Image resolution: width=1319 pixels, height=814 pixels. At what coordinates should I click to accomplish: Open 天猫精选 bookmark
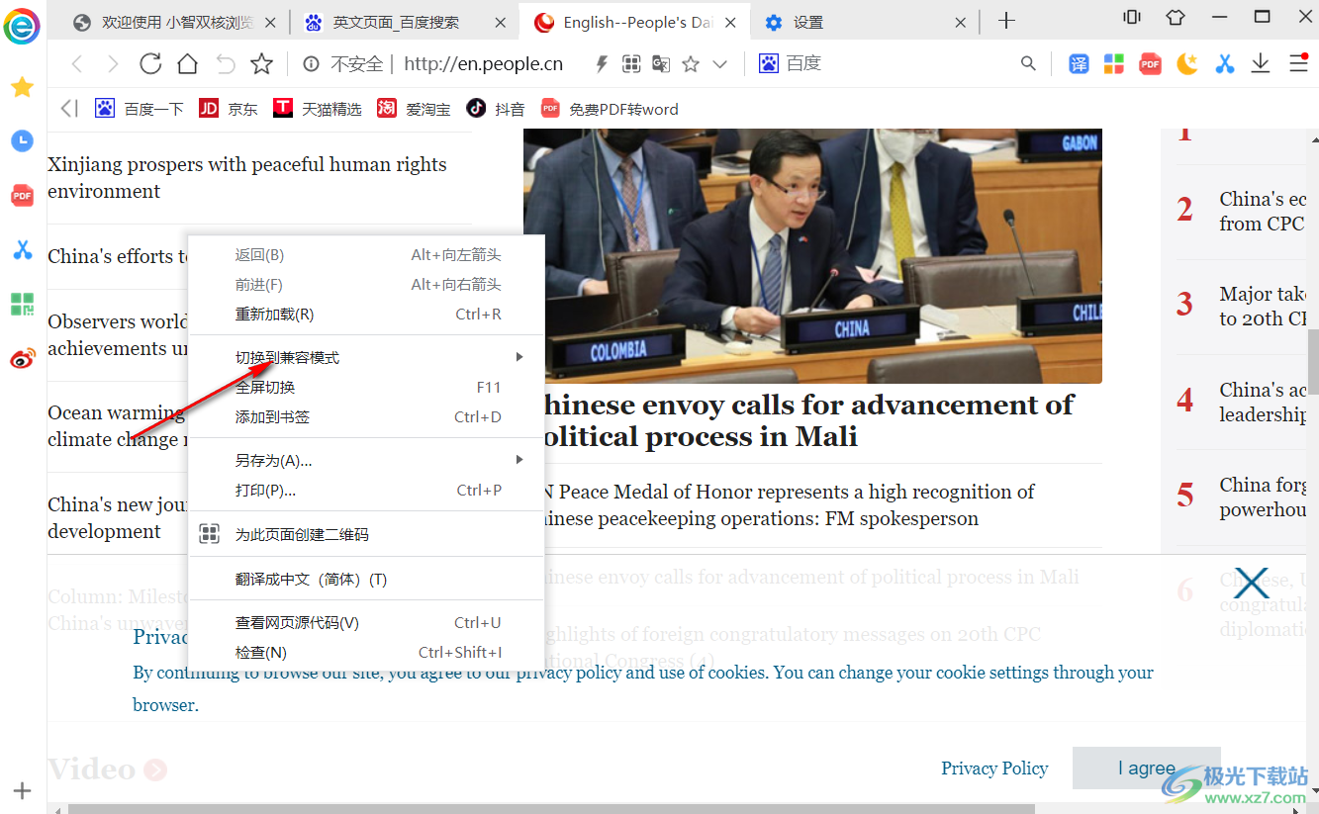click(318, 109)
